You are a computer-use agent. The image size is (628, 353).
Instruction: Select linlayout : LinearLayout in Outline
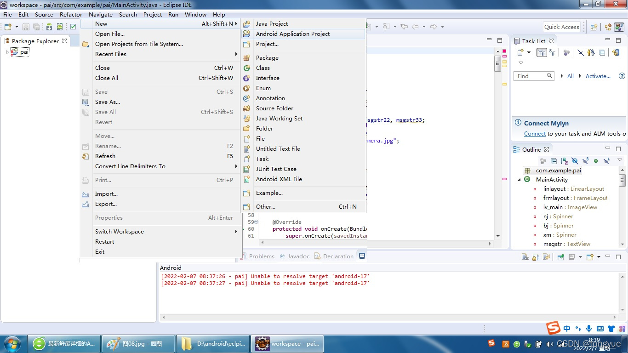573,189
